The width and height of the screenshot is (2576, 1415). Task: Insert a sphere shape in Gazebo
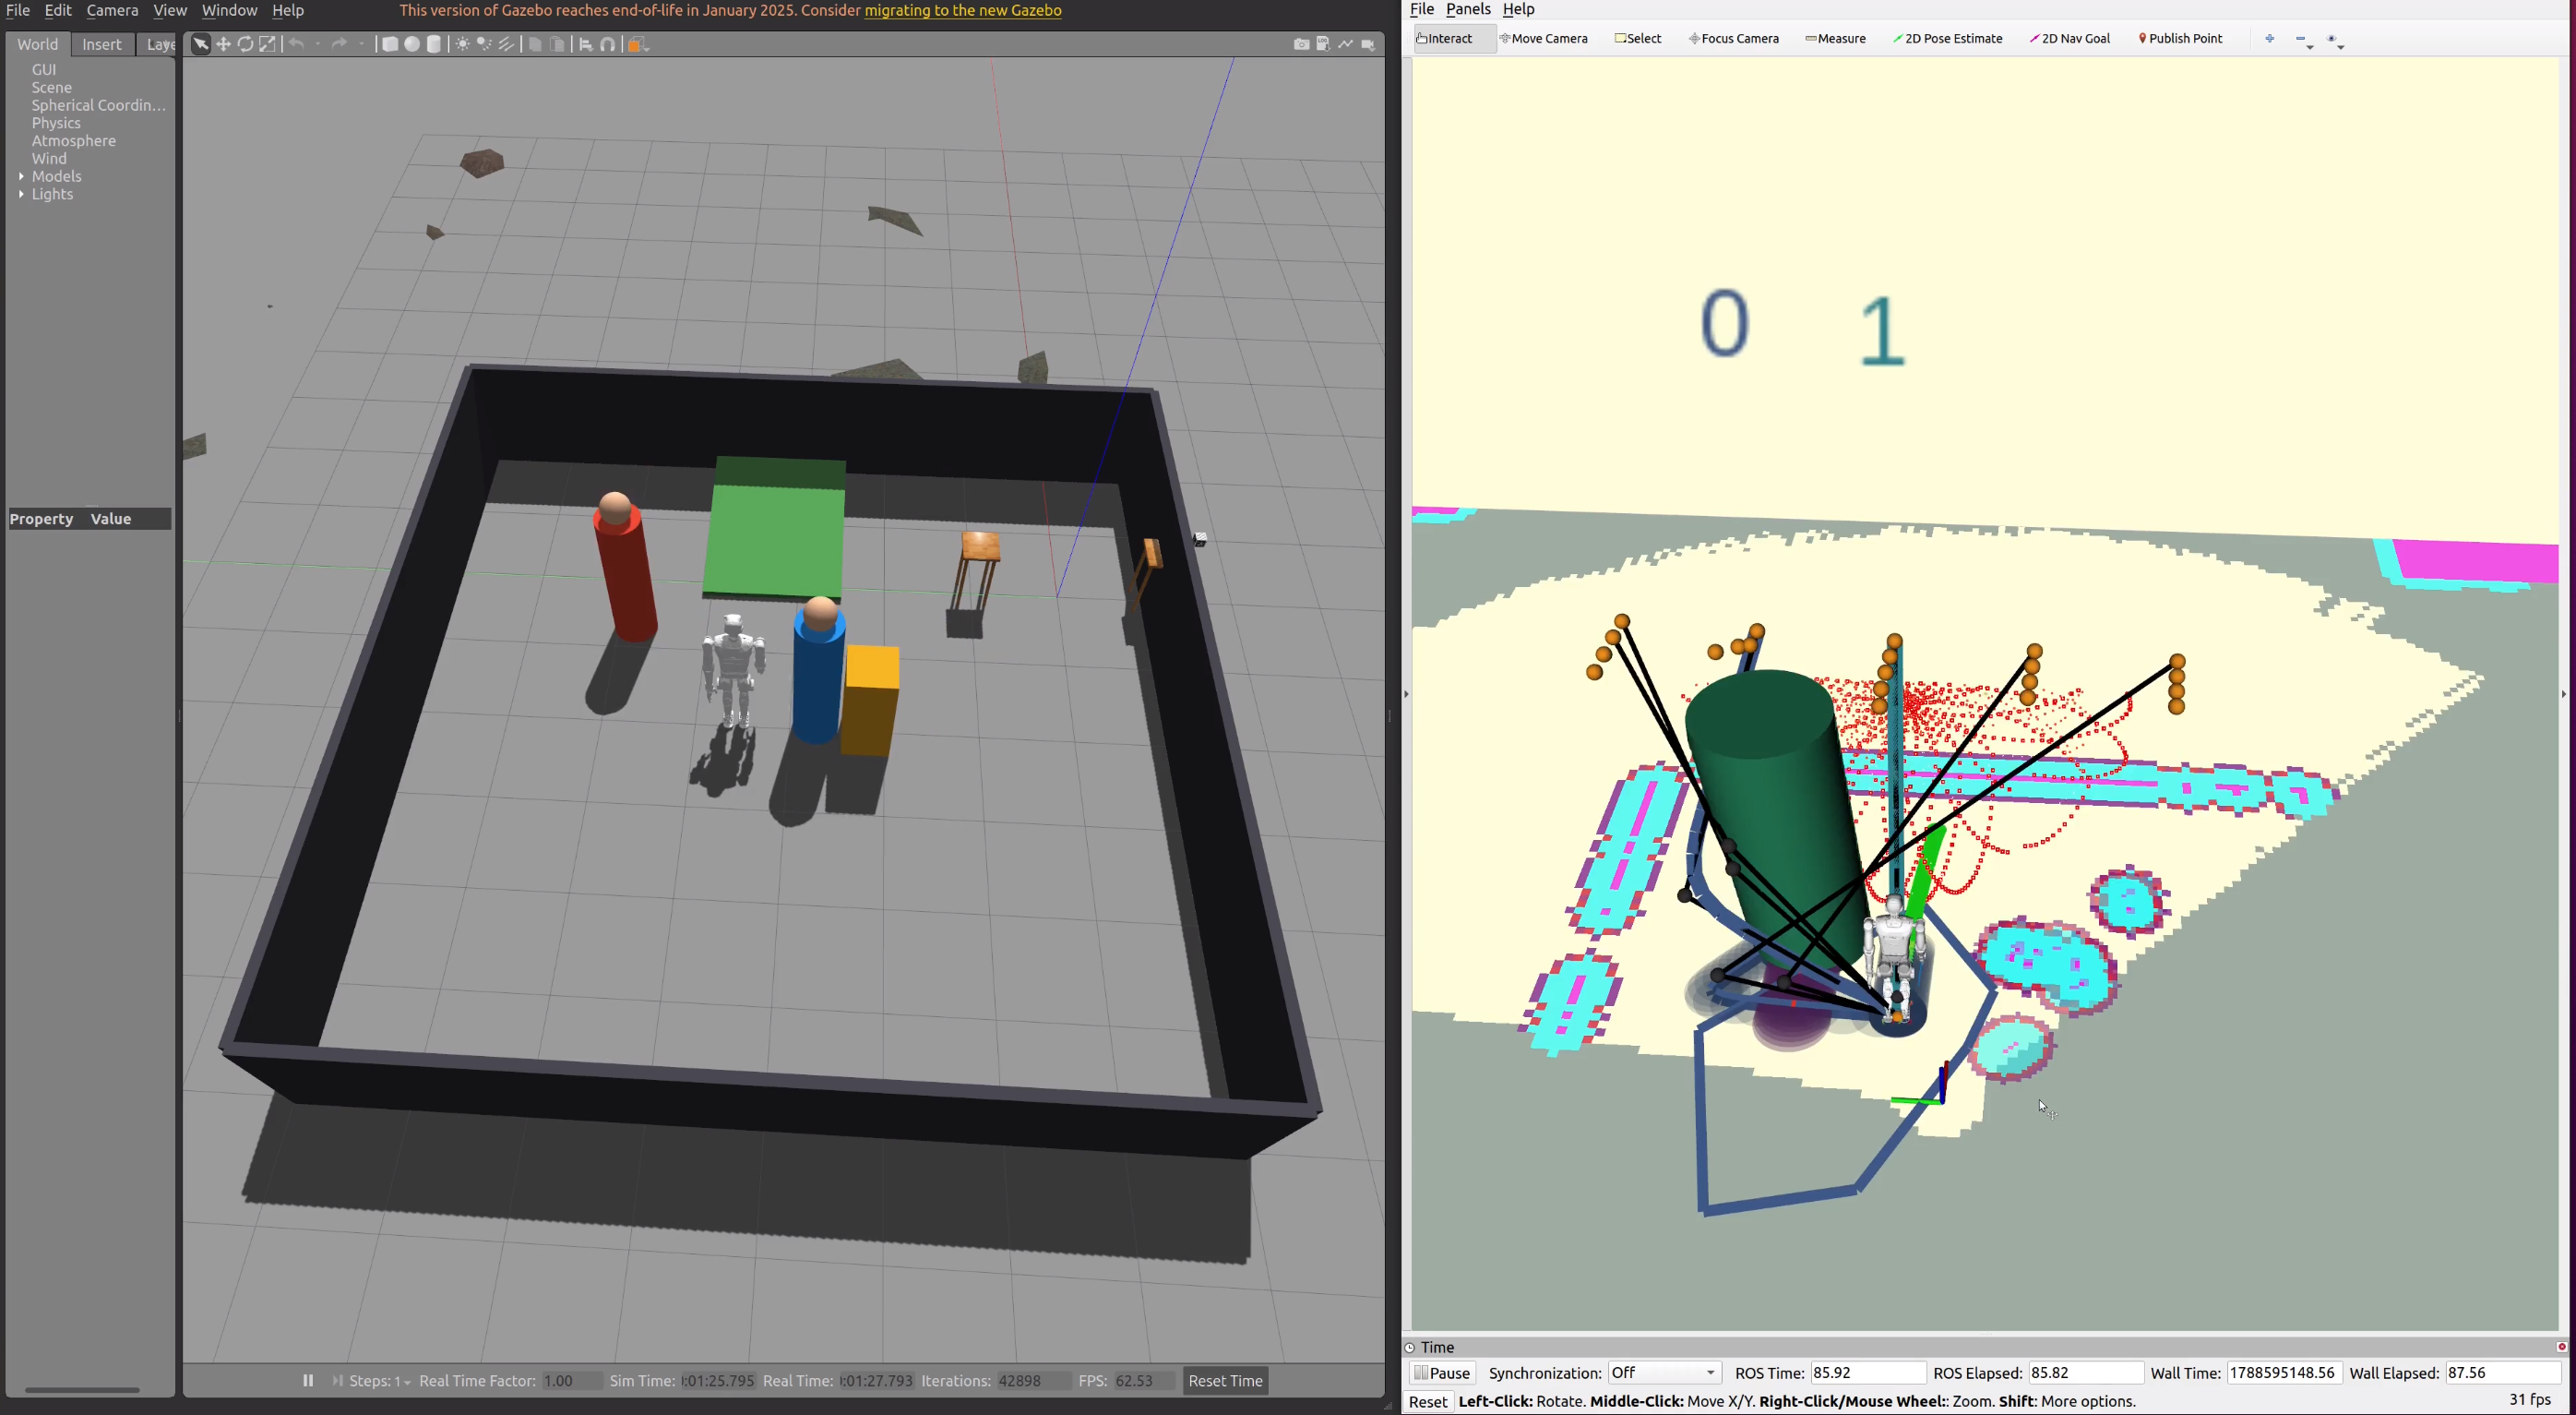click(x=412, y=44)
